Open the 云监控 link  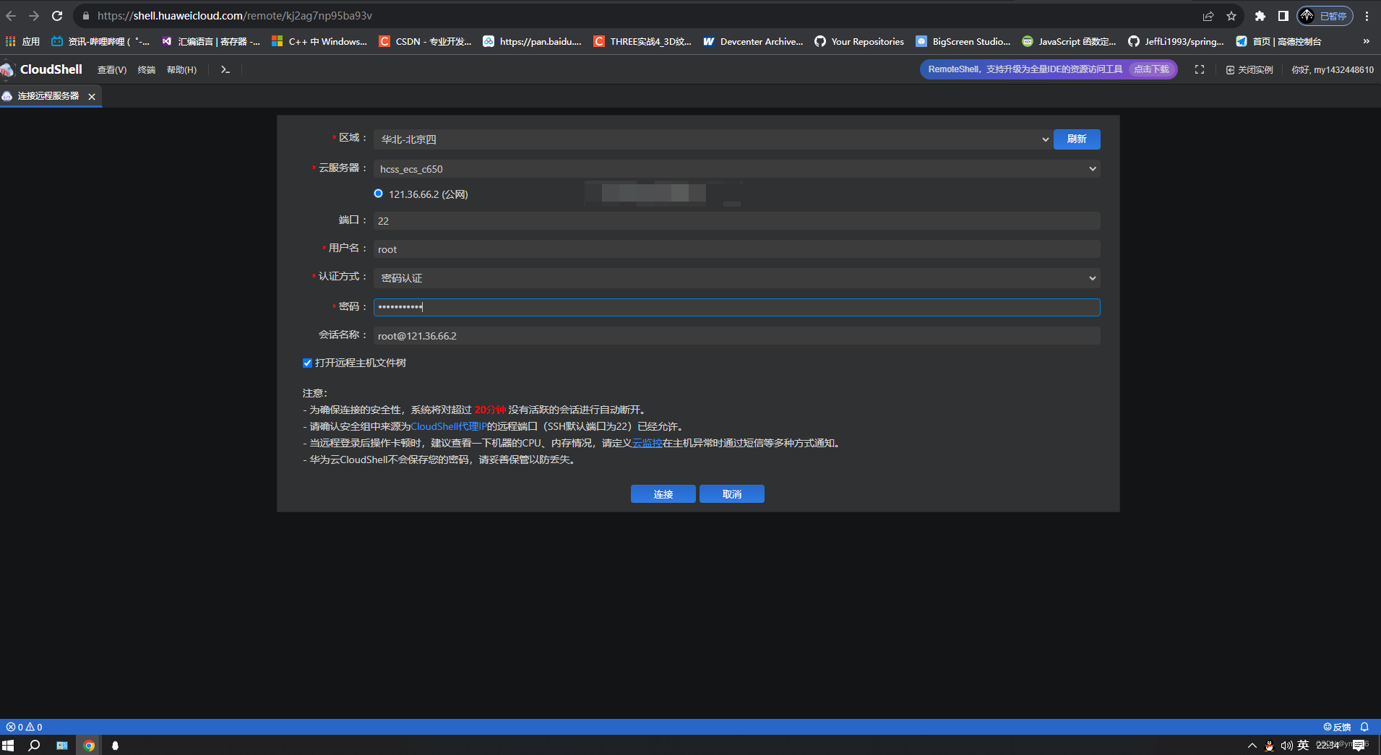(648, 443)
